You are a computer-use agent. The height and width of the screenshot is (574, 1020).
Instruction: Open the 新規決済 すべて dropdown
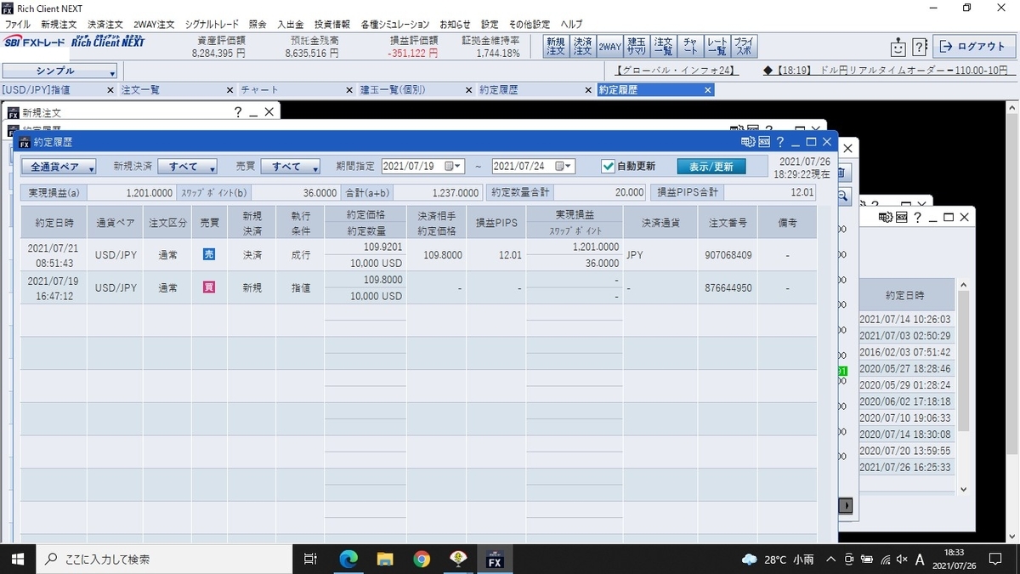[x=187, y=167]
